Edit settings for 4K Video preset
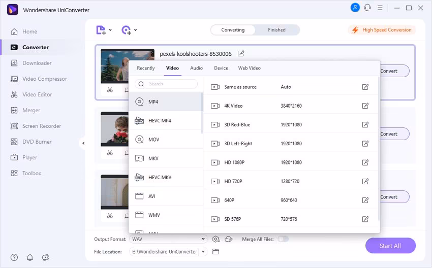 (x=365, y=106)
